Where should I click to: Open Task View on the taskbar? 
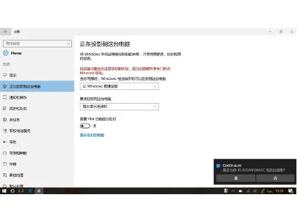coord(21,191)
